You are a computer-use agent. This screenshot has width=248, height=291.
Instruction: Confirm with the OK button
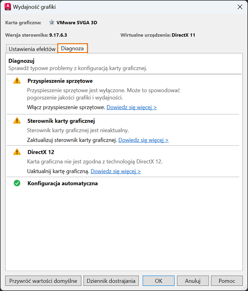tap(159, 281)
